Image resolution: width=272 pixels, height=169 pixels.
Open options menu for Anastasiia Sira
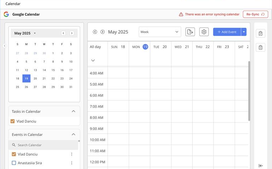(72, 163)
